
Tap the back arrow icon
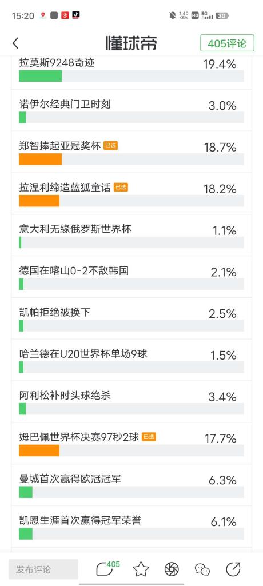tap(15, 43)
